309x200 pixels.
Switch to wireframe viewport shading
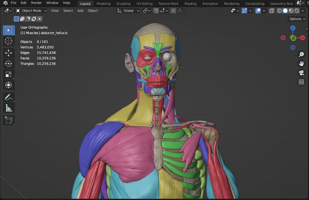(x=279, y=11)
